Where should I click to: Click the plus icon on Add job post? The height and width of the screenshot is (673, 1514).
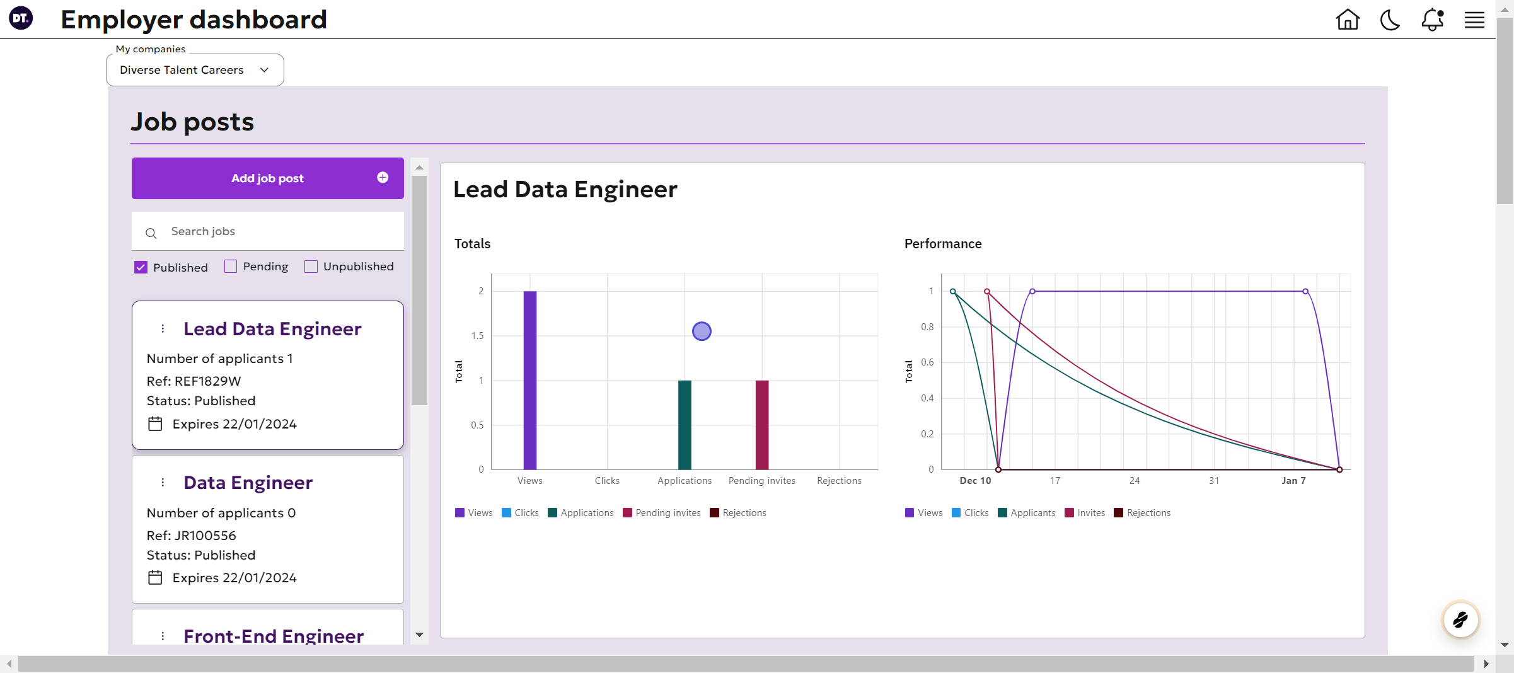(383, 178)
